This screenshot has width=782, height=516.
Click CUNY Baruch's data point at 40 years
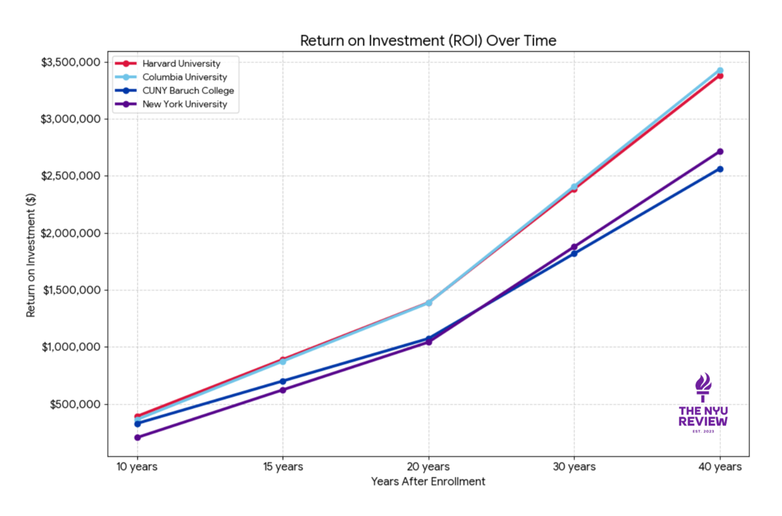720,169
